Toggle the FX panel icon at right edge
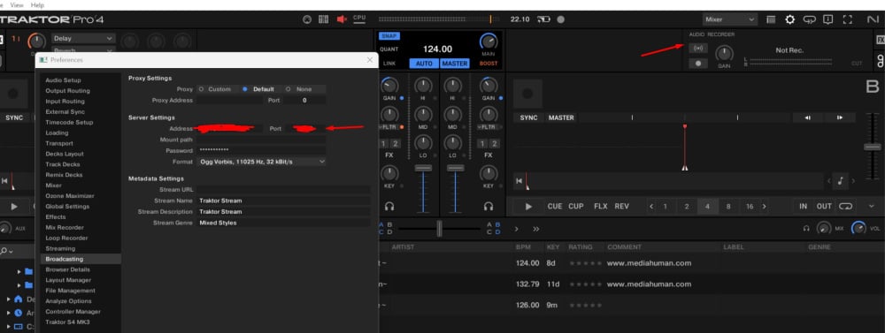Screen dimensions: 885x333 [880, 40]
